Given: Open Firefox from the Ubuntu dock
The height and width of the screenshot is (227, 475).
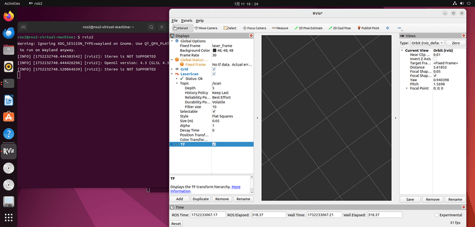Looking at the screenshot, I should [x=9, y=16].
